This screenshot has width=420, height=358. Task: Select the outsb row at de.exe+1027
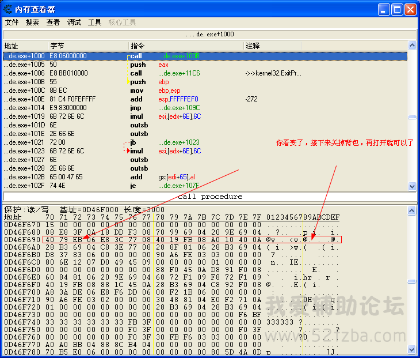[x=205, y=160]
